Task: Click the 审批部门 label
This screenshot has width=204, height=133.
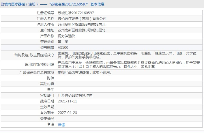Action: pyautogui.click(x=47, y=95)
